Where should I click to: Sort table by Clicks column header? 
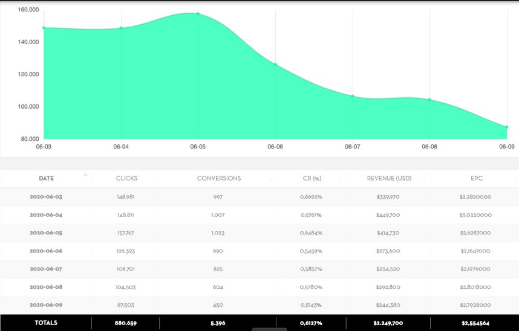(x=126, y=179)
